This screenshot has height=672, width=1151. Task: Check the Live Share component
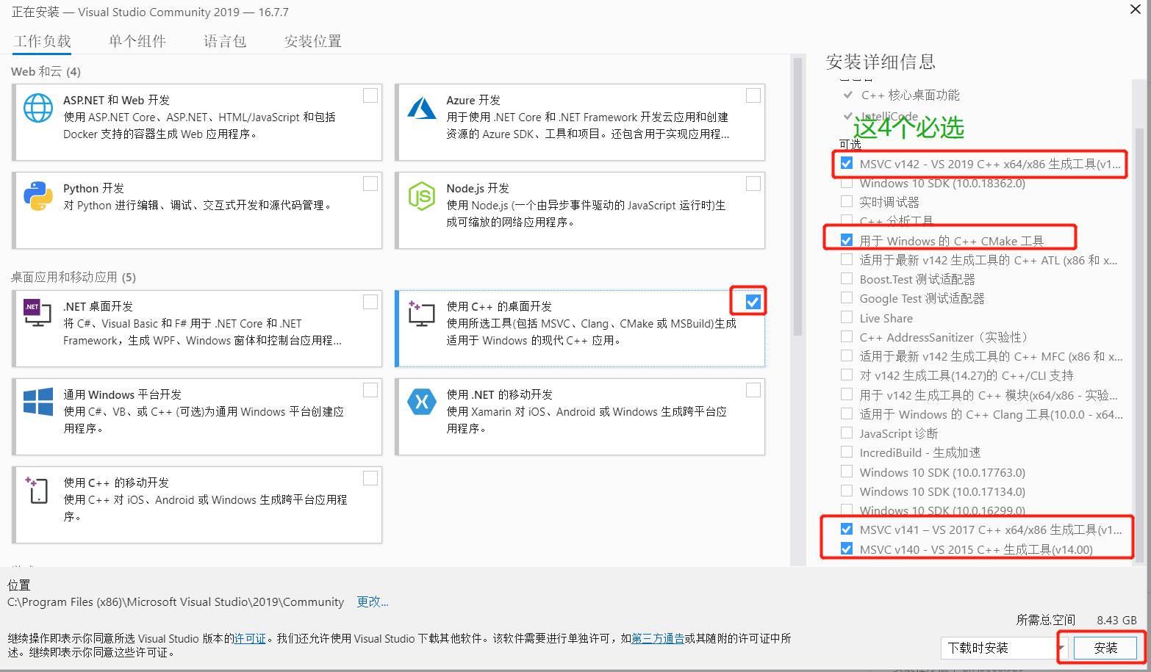847,318
